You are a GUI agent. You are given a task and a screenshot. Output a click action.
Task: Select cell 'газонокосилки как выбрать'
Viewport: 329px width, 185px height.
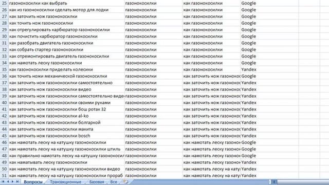click(x=66, y=3)
